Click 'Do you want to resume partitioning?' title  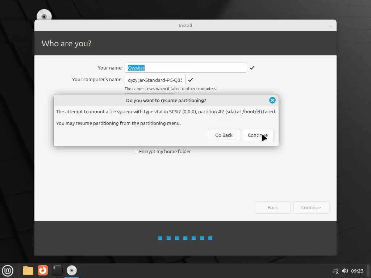click(166, 101)
